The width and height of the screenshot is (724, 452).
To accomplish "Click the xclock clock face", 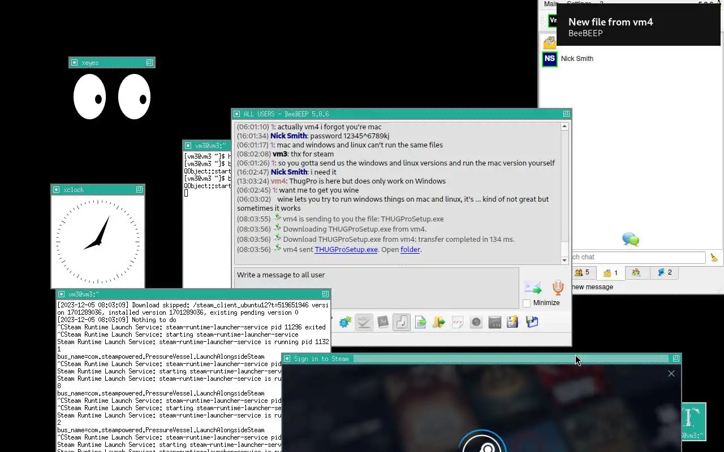I will 98,241.
